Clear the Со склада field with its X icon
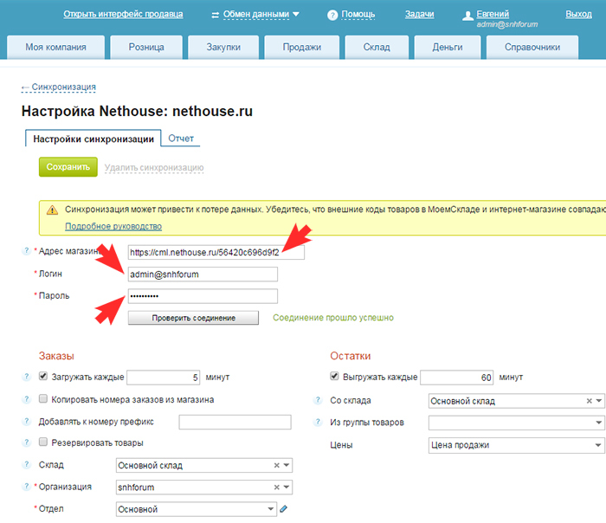Image resolution: width=606 pixels, height=523 pixels. [x=589, y=401]
